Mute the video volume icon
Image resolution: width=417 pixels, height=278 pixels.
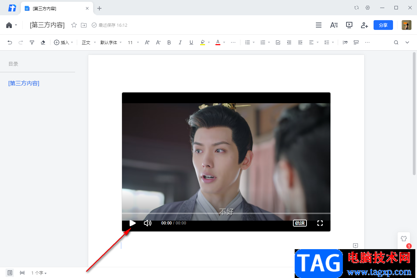(x=148, y=223)
